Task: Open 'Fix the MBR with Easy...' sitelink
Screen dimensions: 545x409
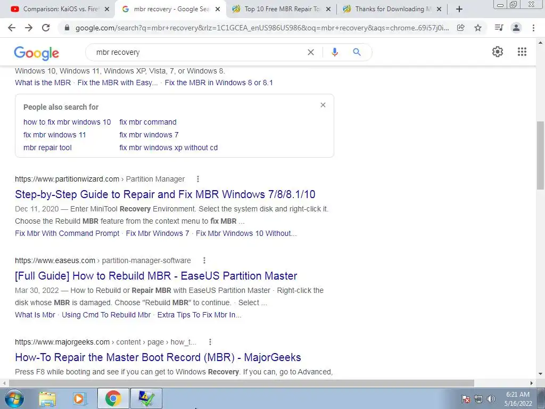Action: (118, 83)
